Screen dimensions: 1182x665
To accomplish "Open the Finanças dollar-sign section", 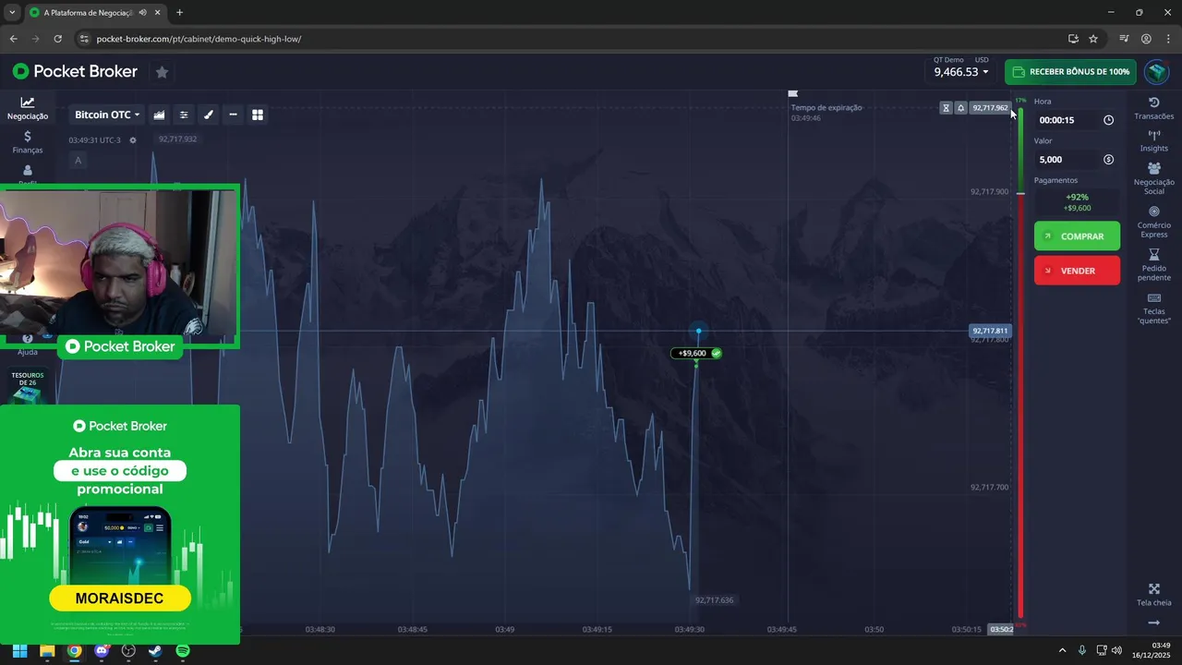I will coord(28,141).
